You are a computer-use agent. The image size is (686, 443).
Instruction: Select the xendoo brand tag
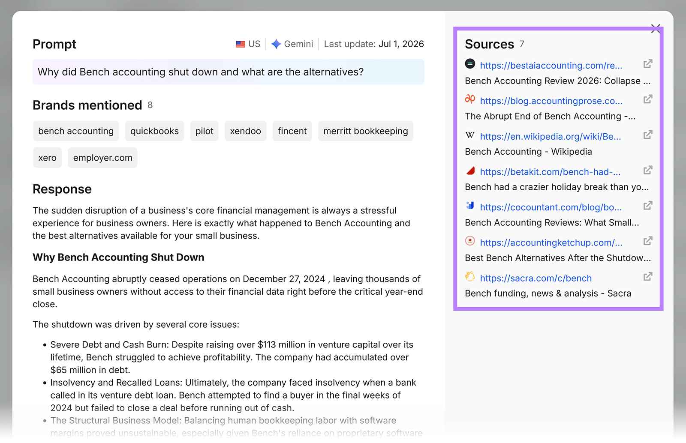click(x=246, y=131)
